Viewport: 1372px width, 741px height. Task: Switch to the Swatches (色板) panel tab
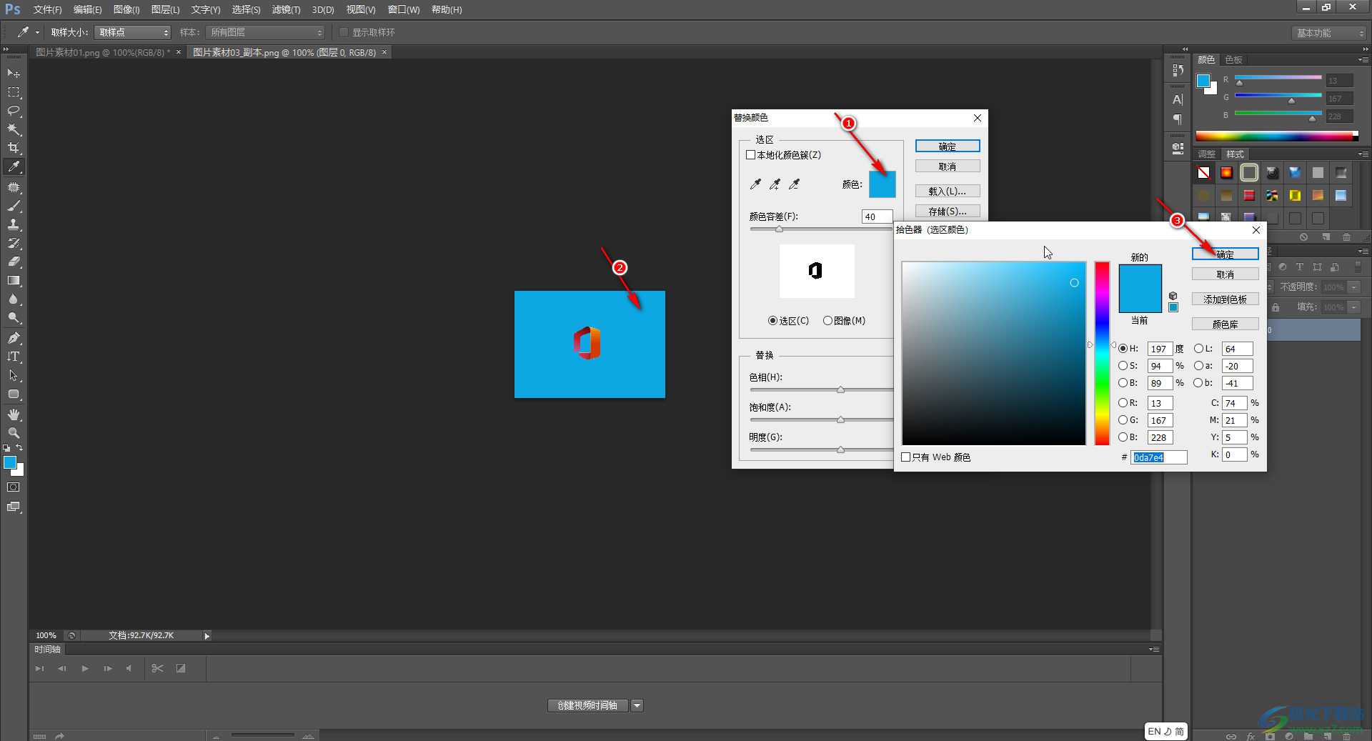(x=1234, y=60)
